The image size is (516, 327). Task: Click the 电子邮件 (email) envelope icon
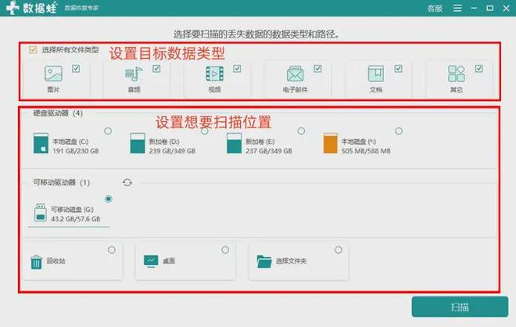pyautogui.click(x=296, y=74)
